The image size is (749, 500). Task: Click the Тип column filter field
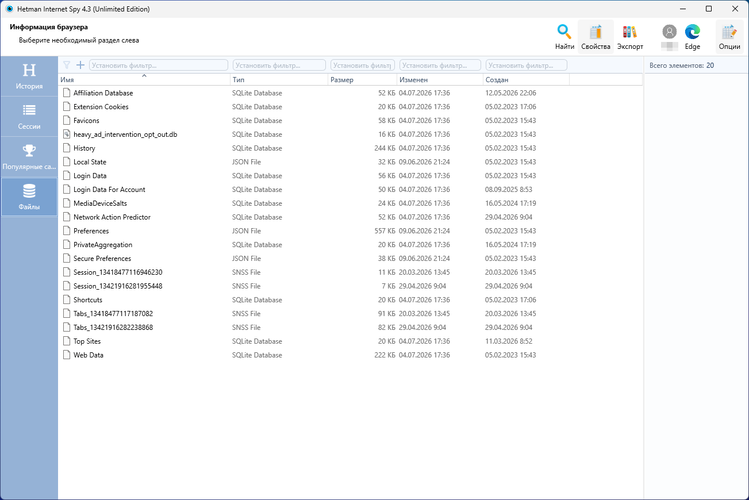click(279, 66)
